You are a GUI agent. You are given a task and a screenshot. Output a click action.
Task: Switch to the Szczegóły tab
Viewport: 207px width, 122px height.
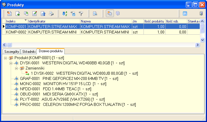coord(12,51)
